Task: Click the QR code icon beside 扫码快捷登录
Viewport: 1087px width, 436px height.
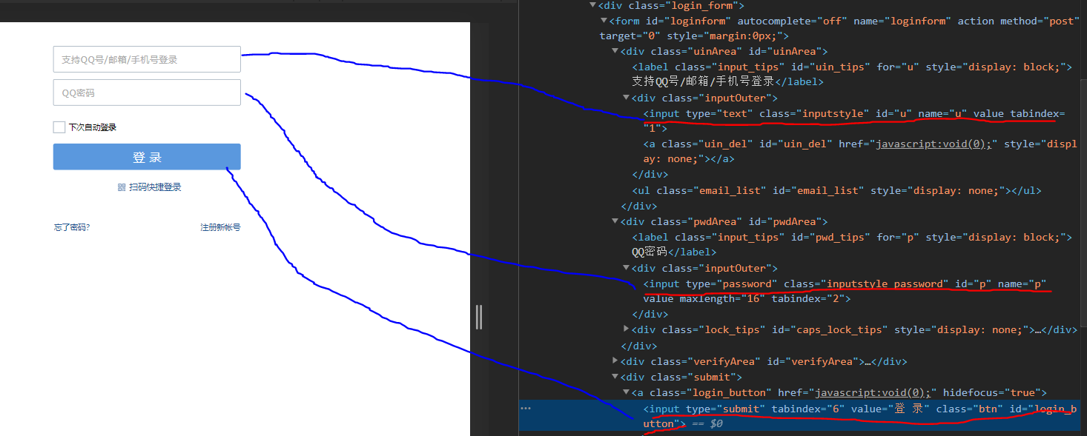Action: (x=122, y=187)
